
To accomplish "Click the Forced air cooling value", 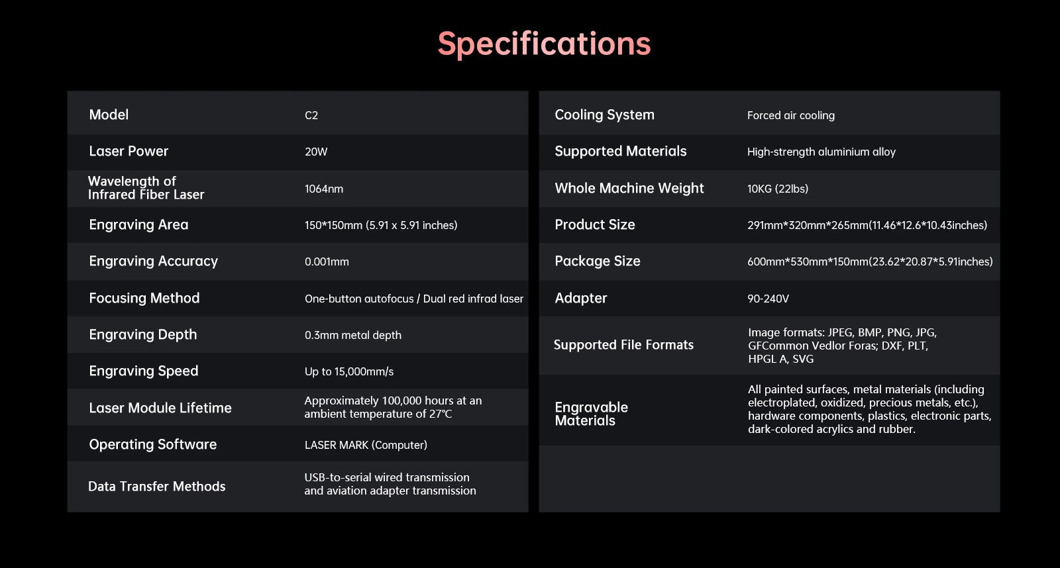I will coord(790,115).
